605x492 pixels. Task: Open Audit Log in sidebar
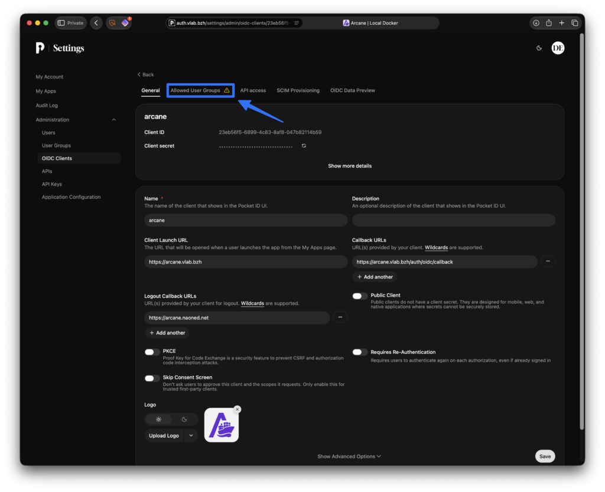pyautogui.click(x=47, y=105)
